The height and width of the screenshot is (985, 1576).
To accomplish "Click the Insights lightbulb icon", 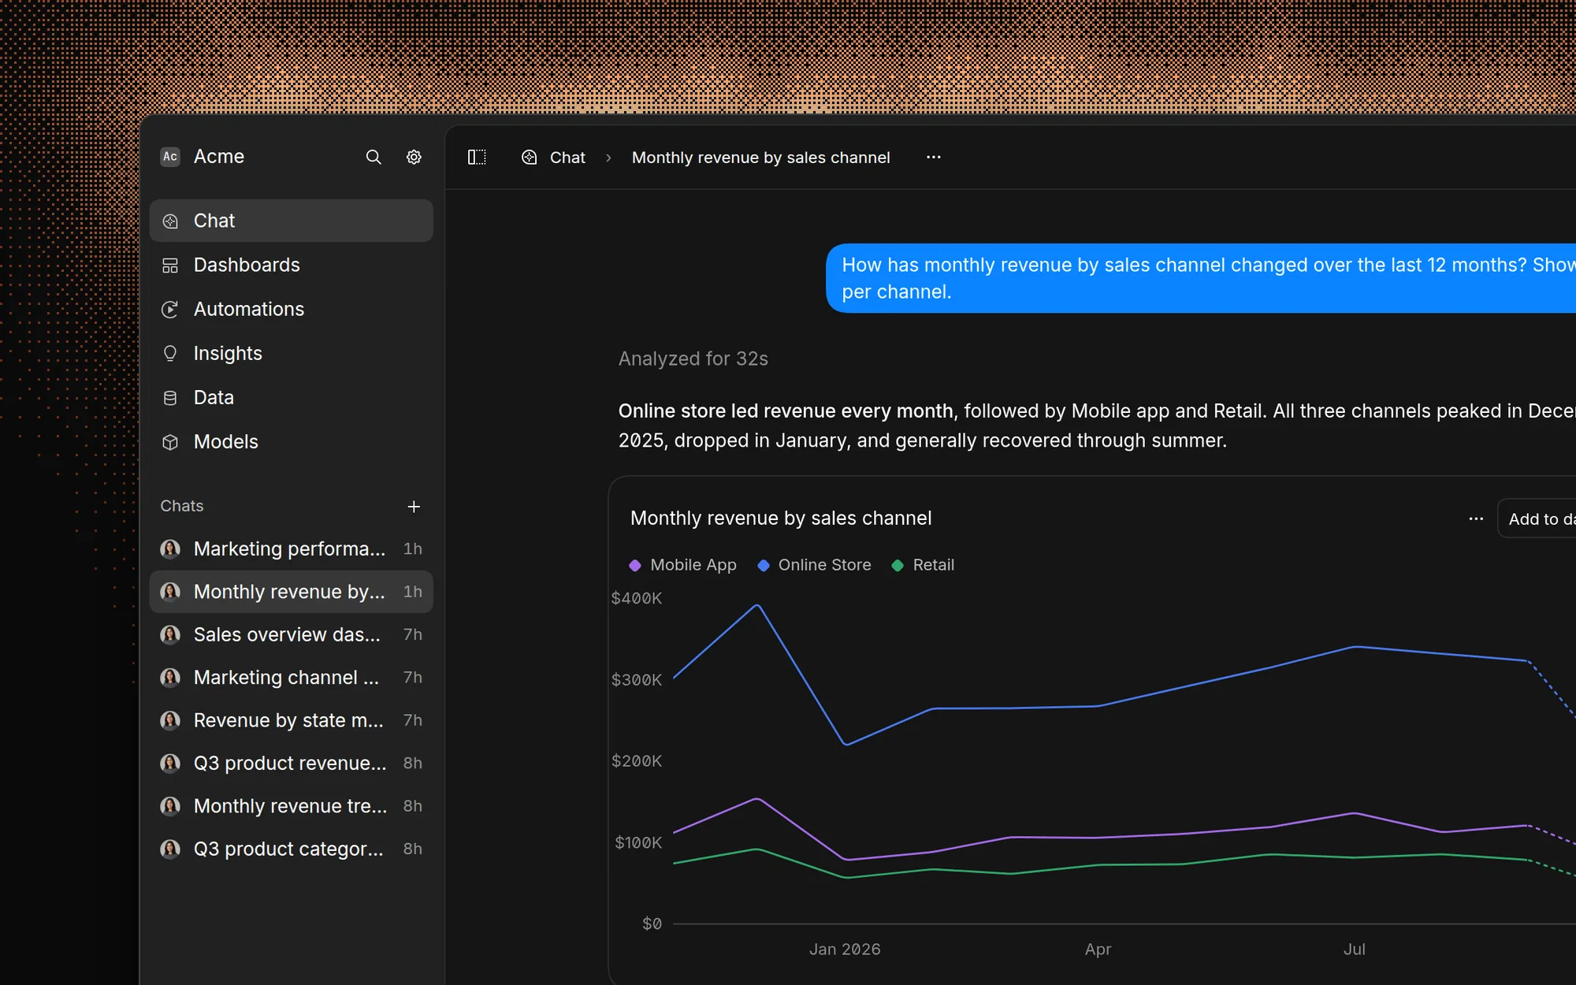I will [x=170, y=354].
